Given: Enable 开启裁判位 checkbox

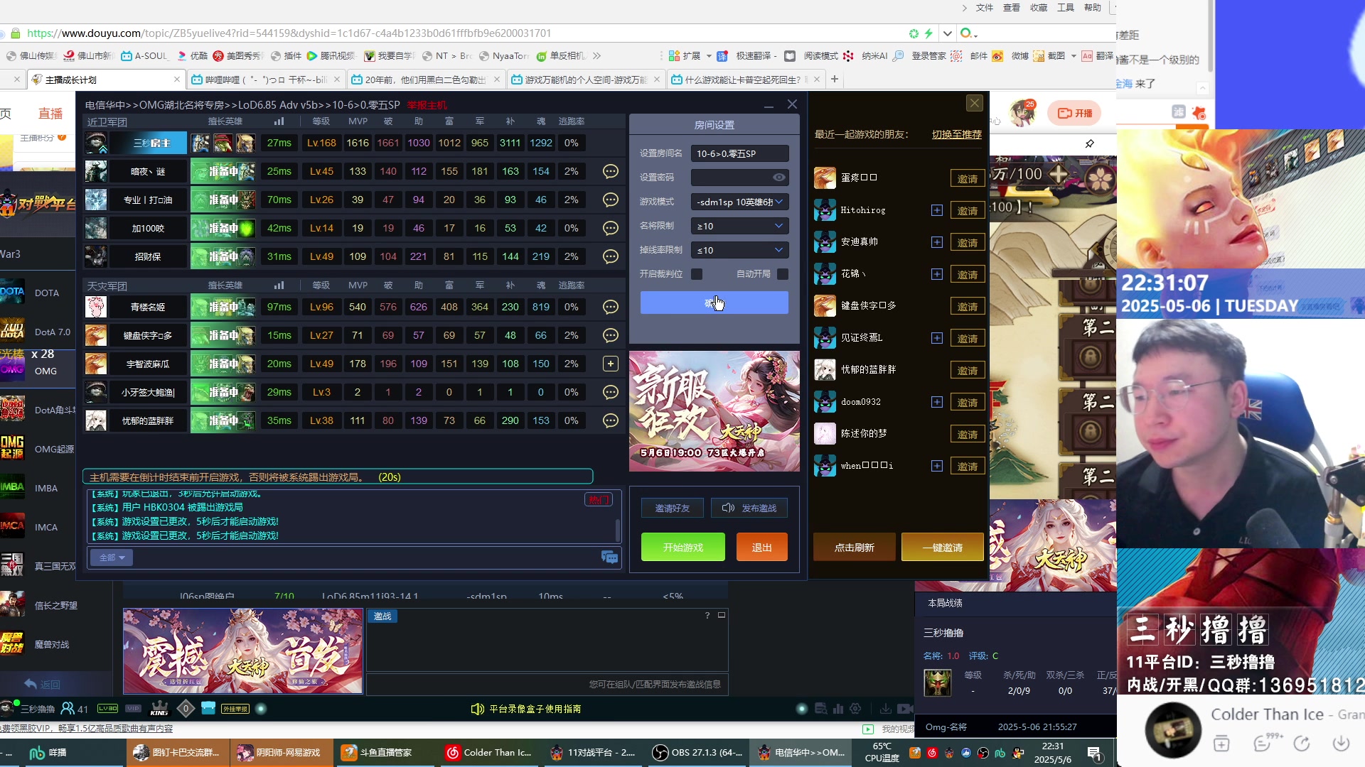Looking at the screenshot, I should click(697, 274).
